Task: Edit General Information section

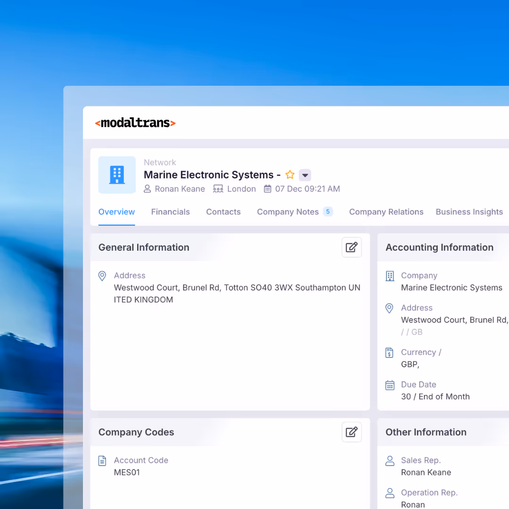Action: click(352, 247)
